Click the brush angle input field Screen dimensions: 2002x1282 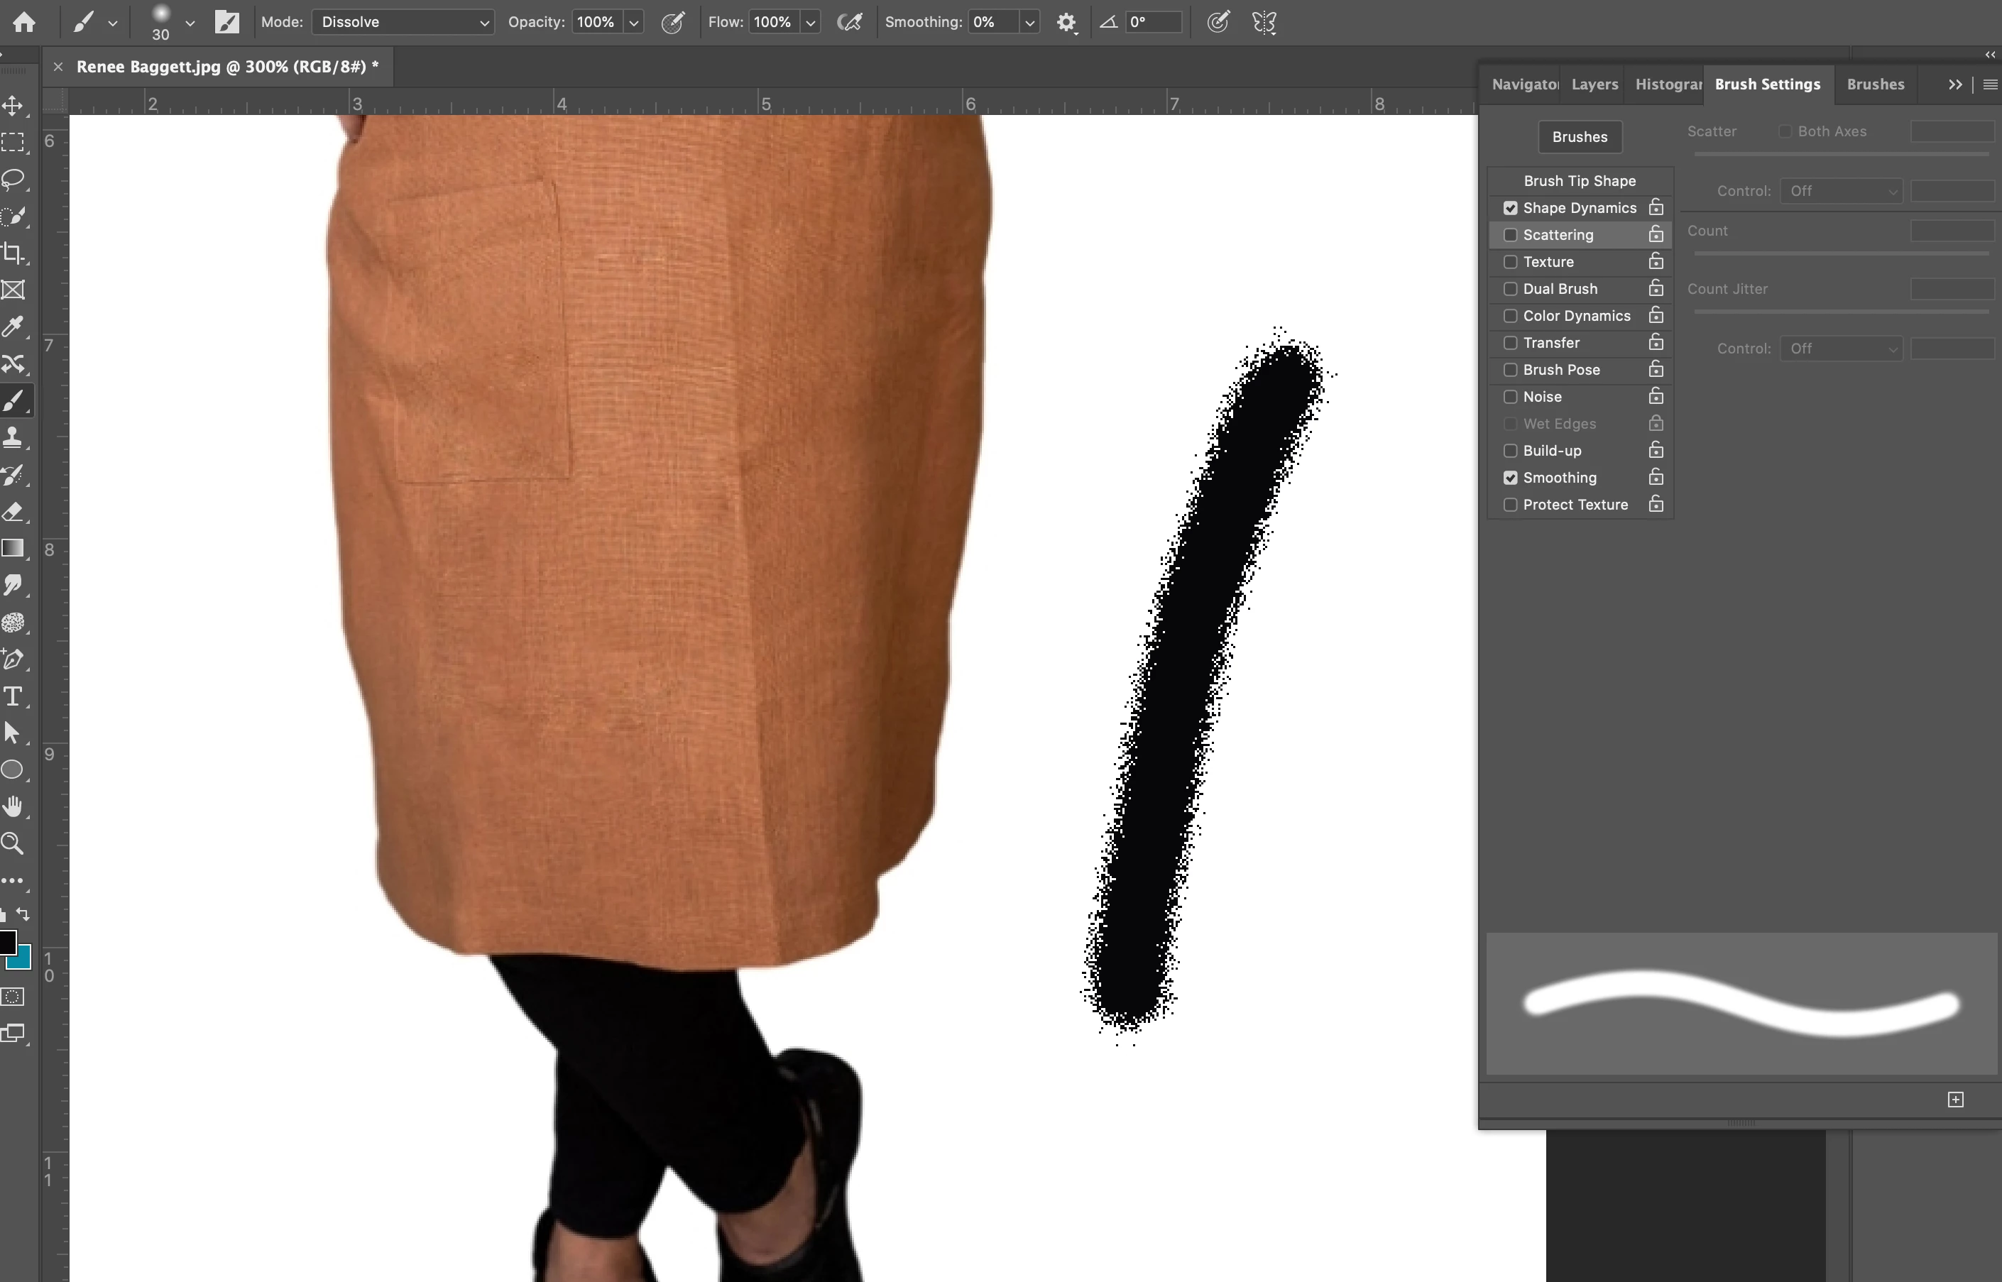[x=1153, y=23]
